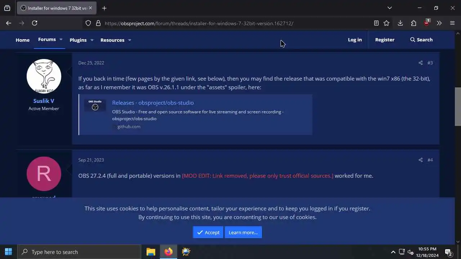The height and width of the screenshot is (259, 461).
Task: Click Log in
Action: point(355,40)
